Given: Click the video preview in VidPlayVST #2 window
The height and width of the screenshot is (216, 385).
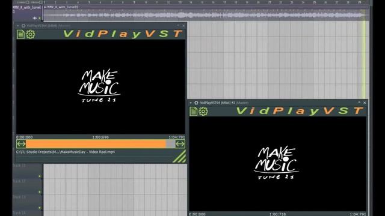Looking at the screenshot, I should click(x=278, y=164).
